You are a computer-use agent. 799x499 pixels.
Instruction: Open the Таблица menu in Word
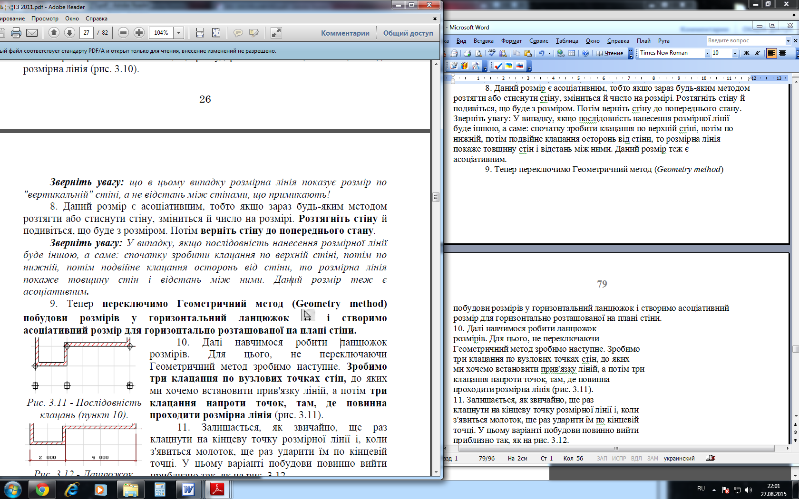click(x=567, y=41)
